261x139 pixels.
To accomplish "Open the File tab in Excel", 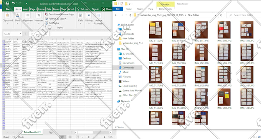I will tap(8, 9).
